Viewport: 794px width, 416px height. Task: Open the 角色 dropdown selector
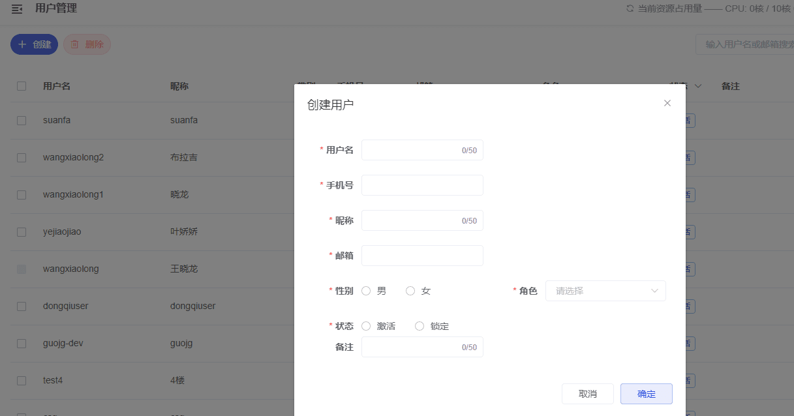pyautogui.click(x=605, y=291)
